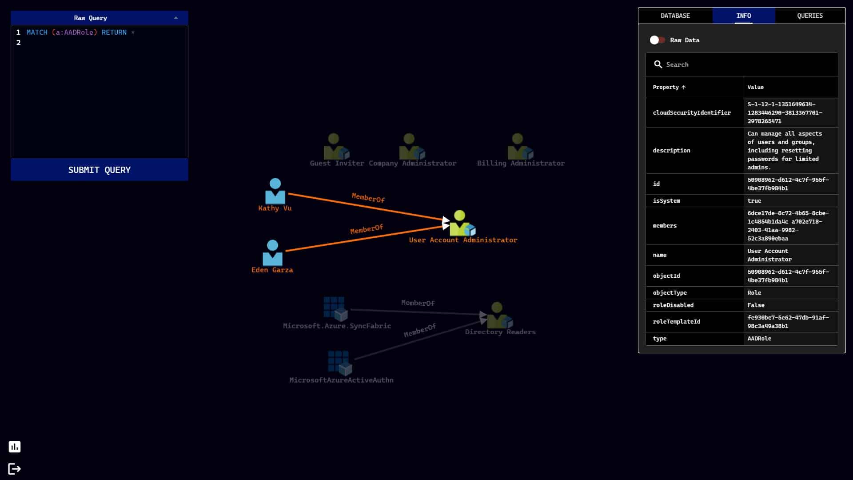Viewport: 853px width, 480px height.
Task: Switch to the DATABASE tab
Action: [x=675, y=16]
